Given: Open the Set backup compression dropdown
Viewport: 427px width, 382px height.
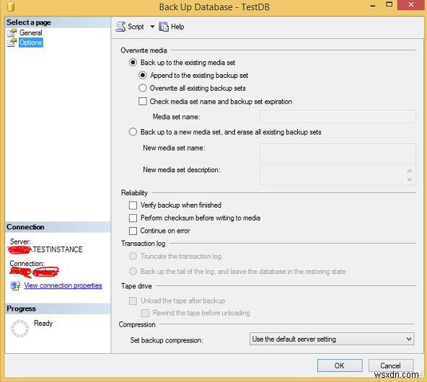Looking at the screenshot, I should pos(332,339).
